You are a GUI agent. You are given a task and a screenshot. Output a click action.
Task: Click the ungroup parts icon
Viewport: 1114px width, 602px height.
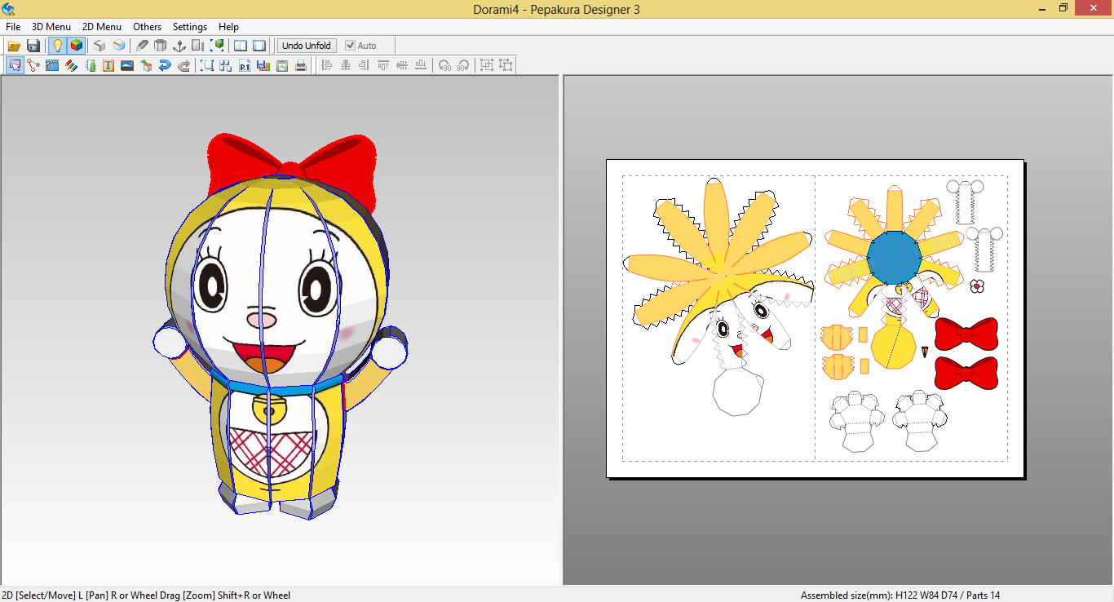(x=506, y=65)
